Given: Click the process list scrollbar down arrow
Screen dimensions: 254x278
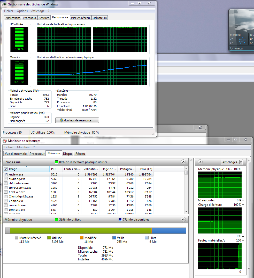Looking at the screenshot, I should pyautogui.click(x=186, y=212).
